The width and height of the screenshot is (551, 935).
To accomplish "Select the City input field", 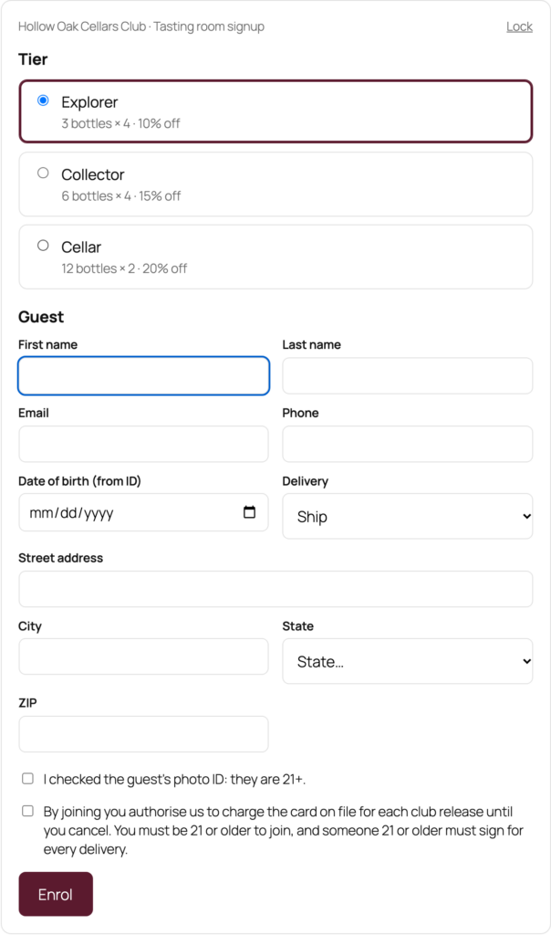I will coord(143,657).
